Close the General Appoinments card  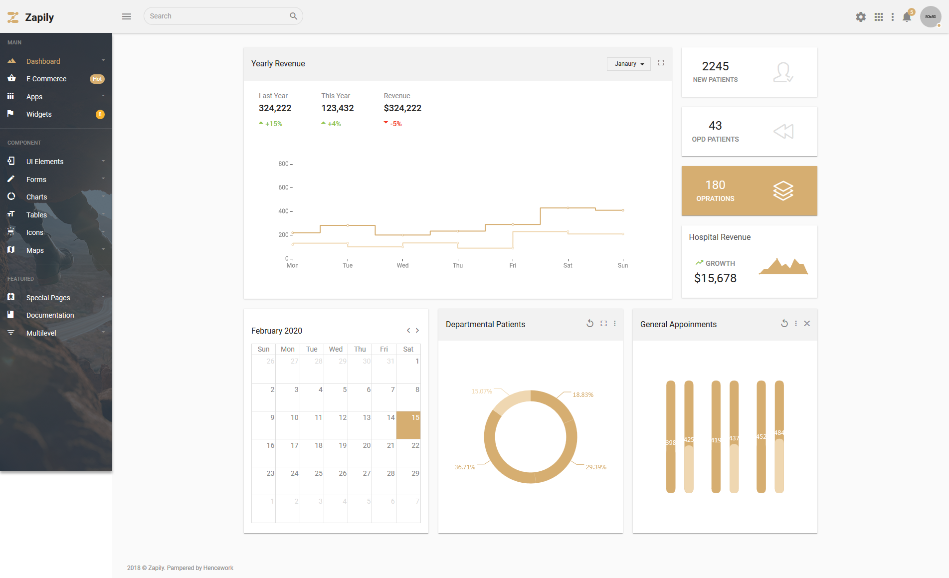tap(807, 324)
